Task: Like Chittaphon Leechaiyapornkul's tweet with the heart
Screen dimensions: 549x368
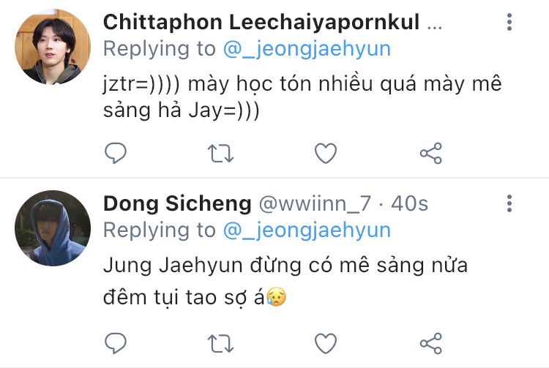Action: click(326, 153)
